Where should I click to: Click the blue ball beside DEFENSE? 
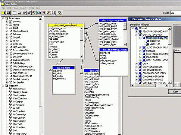[x=144, y=51]
